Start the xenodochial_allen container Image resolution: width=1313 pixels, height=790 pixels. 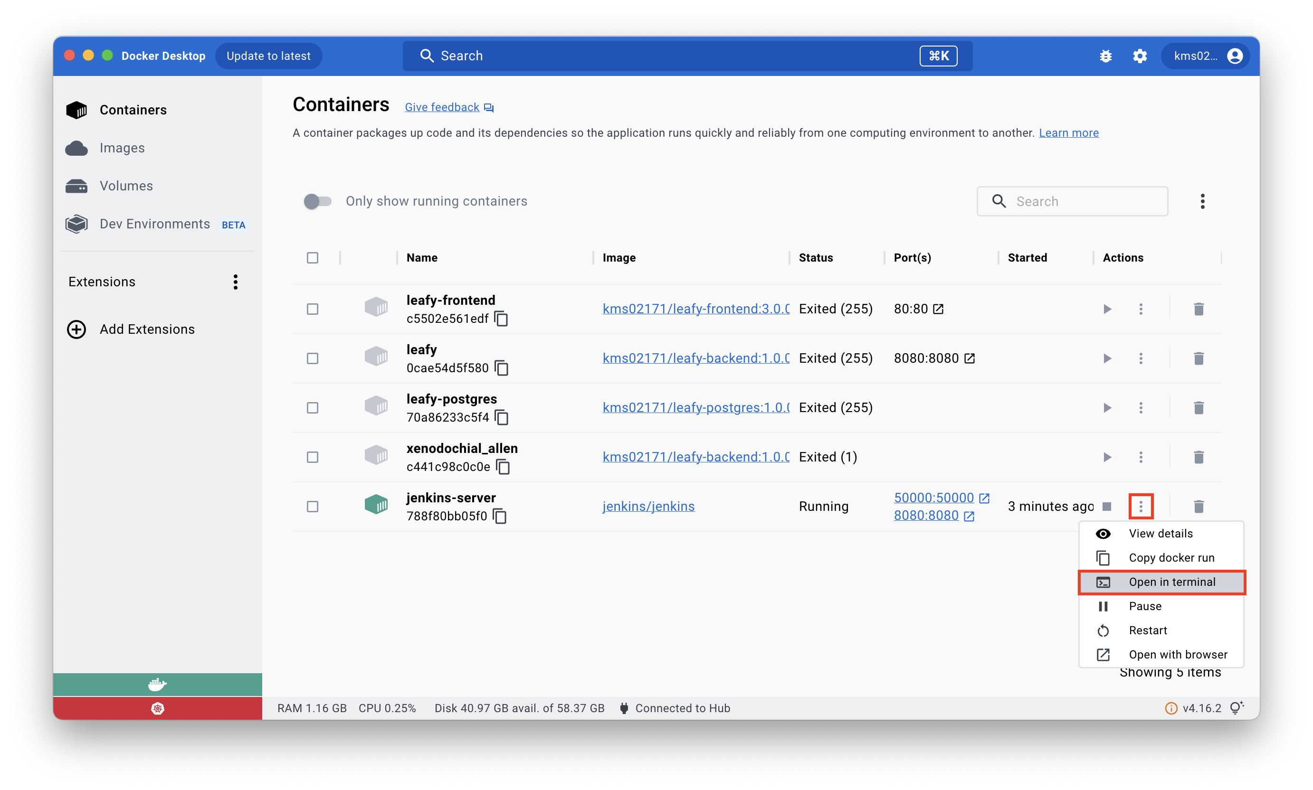click(1107, 457)
